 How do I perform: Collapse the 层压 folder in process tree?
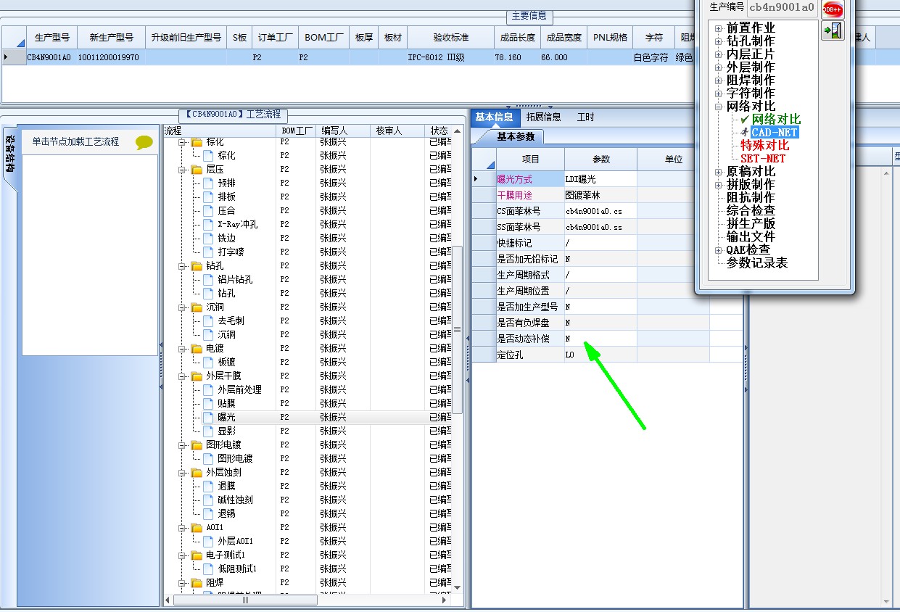tap(183, 169)
